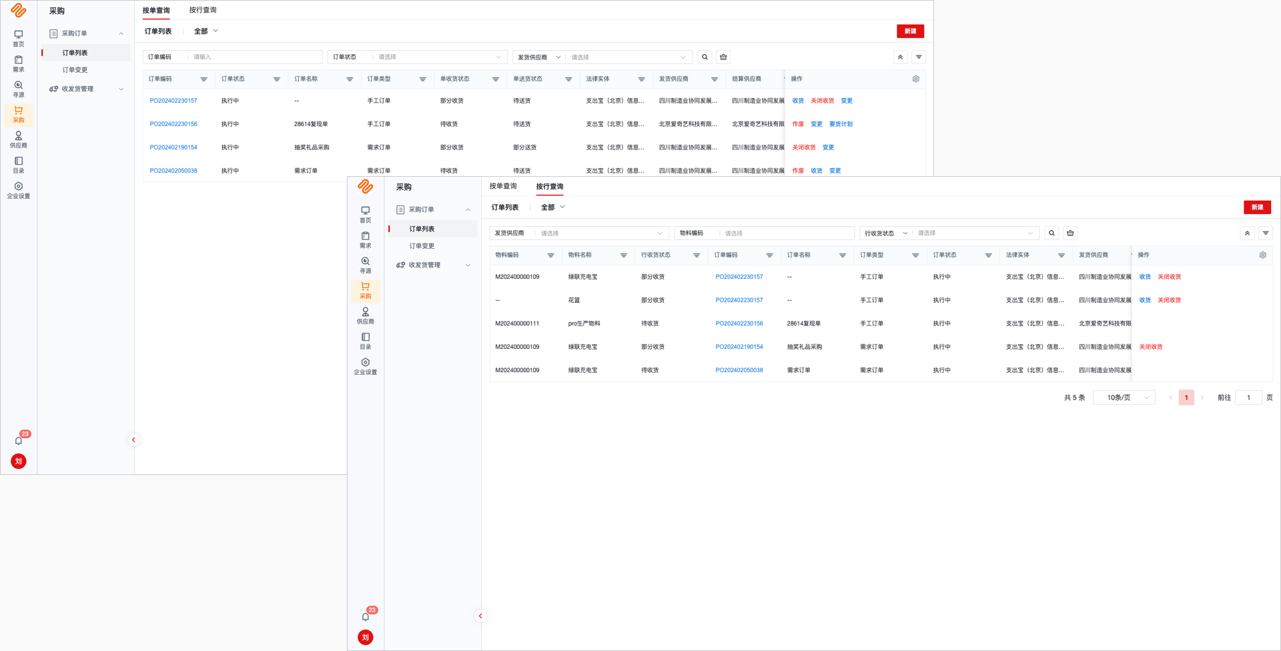
Task: Click search icon in front window filter bar
Action: tap(1051, 233)
